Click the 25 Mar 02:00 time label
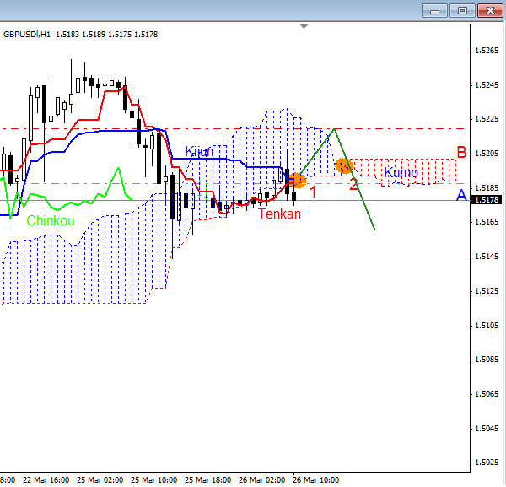The width and height of the screenshot is (506, 487). (100, 480)
